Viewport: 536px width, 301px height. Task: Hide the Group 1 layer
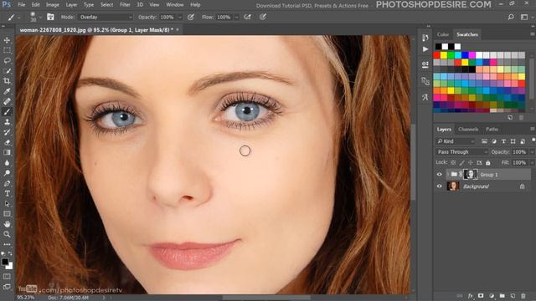tap(439, 175)
